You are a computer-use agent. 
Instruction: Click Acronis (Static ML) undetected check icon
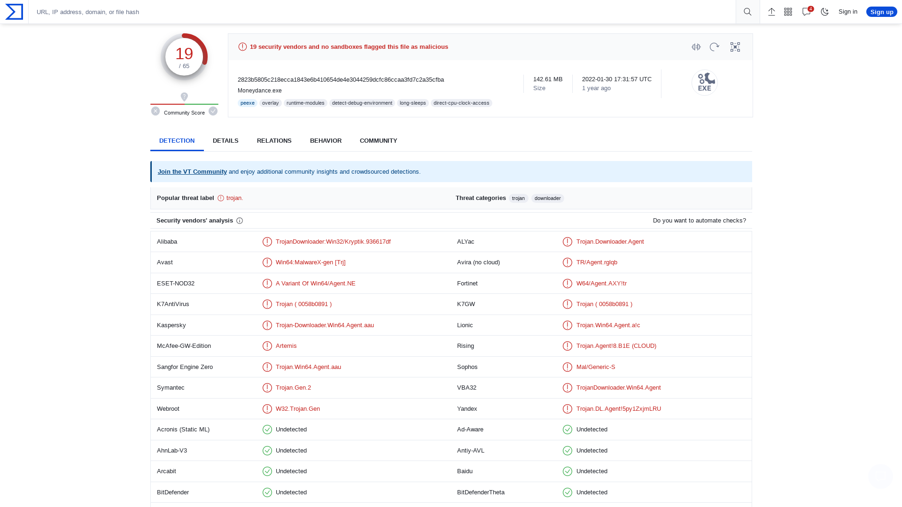[x=267, y=430]
